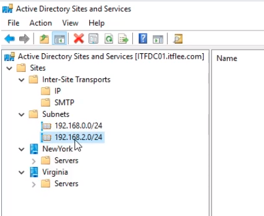Open the View menu

(x=70, y=23)
